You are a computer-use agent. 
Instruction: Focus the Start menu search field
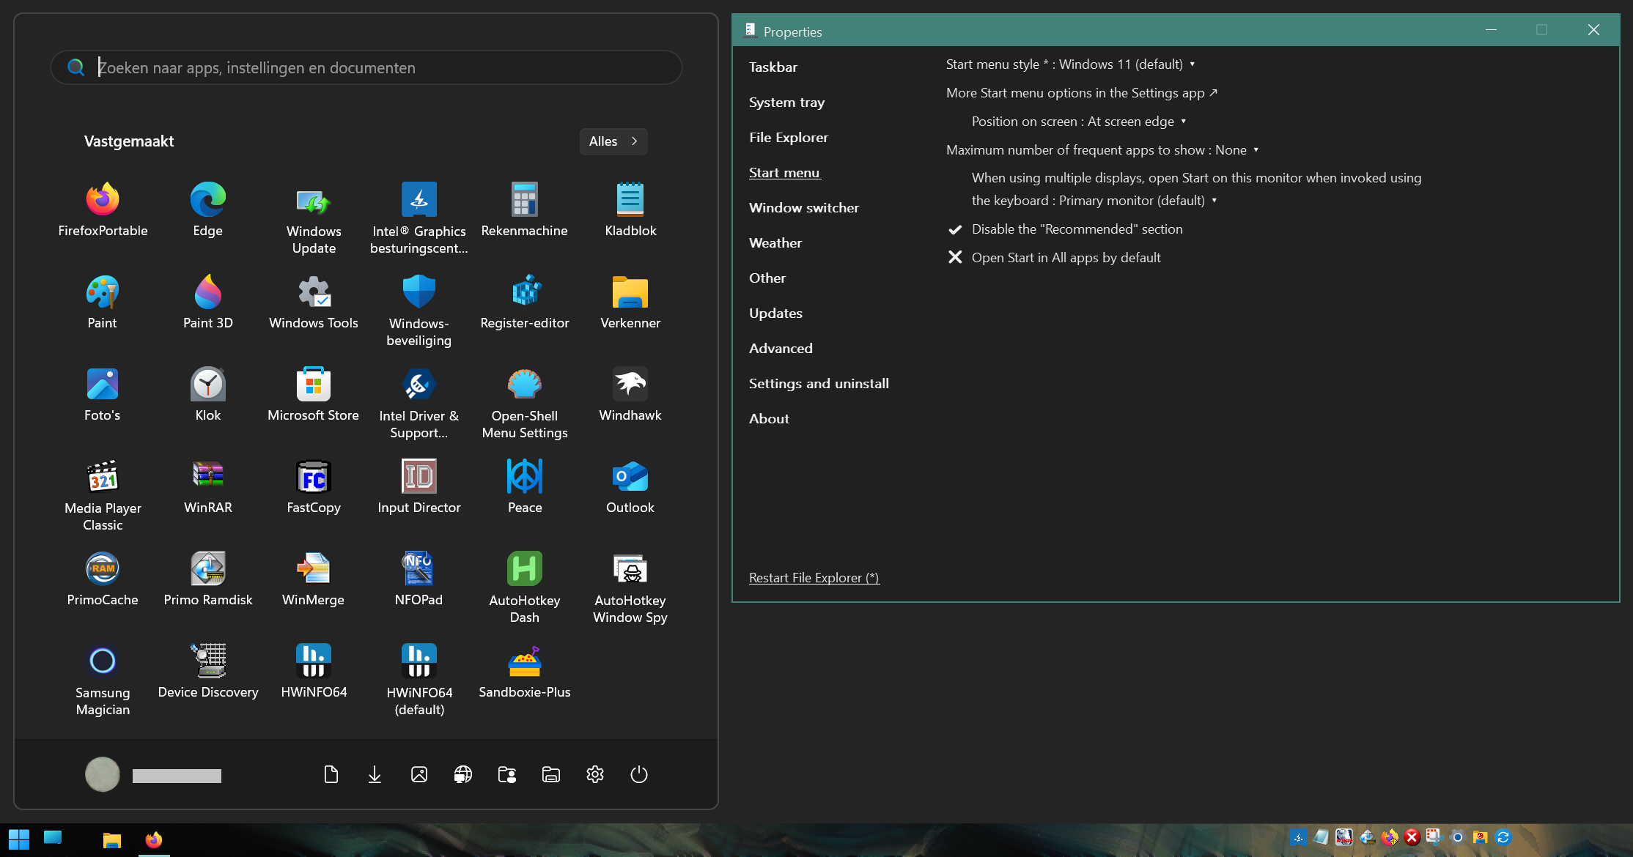point(366,67)
